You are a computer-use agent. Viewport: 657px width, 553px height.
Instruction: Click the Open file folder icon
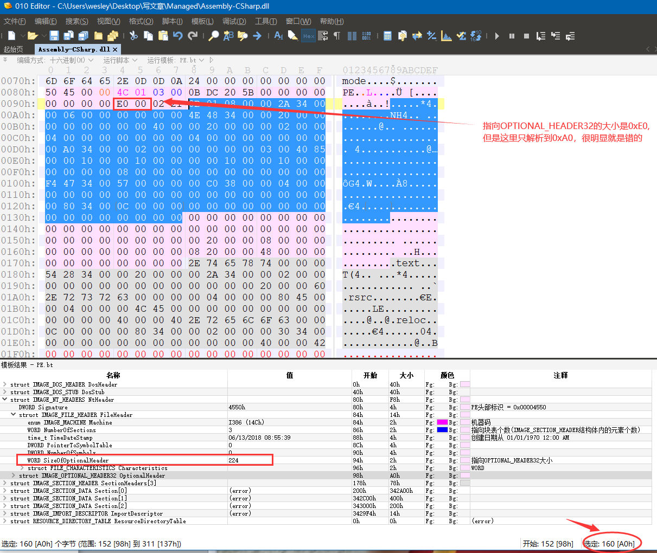(33, 36)
